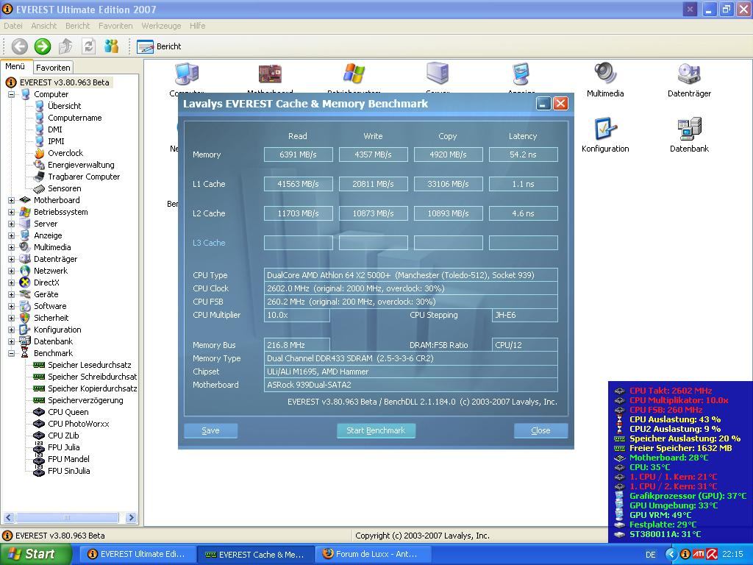Click the Up level toolbar icon
The height and width of the screenshot is (565, 753).
click(x=65, y=46)
